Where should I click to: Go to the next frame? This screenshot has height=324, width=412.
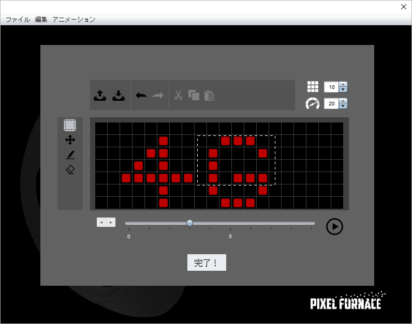pos(111,222)
